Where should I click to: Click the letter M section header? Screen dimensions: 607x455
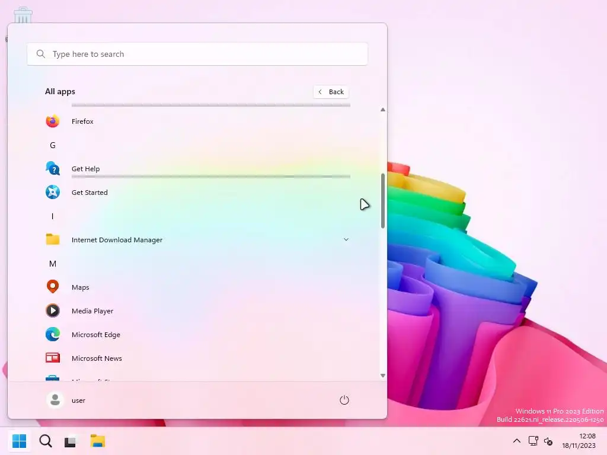pyautogui.click(x=53, y=264)
